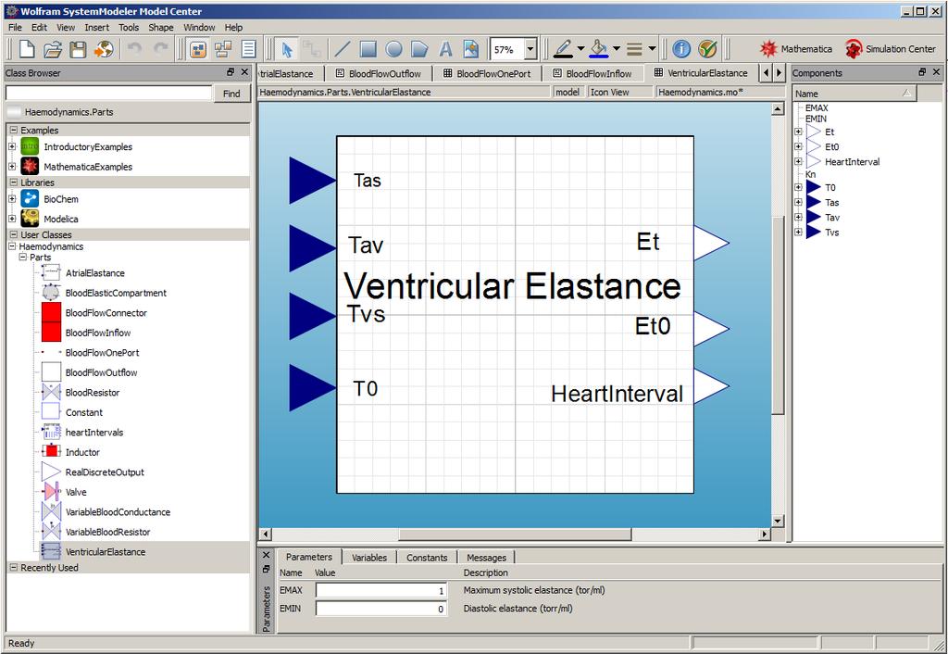
Task: Switch to Icon View mode
Action: coord(198,49)
